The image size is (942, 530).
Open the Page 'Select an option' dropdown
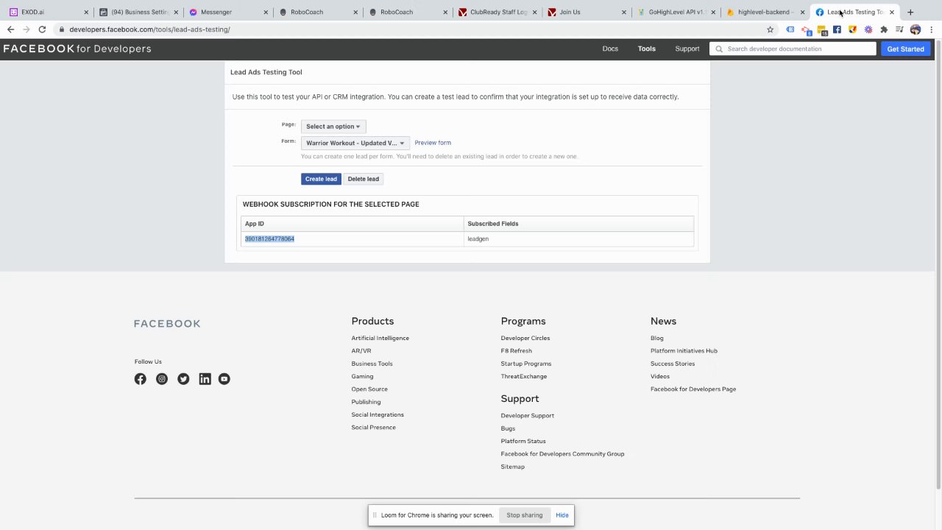coord(333,127)
